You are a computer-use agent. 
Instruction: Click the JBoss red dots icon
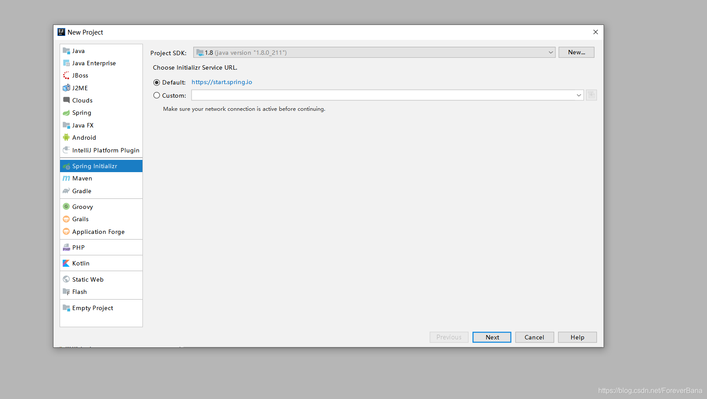(66, 75)
